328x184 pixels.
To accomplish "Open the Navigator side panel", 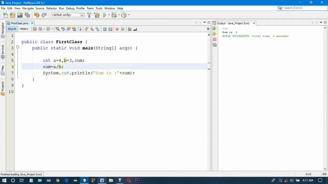I will coord(3,30).
